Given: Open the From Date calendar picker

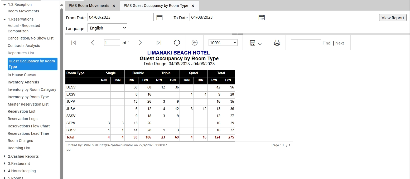Looking at the screenshot, I should 160,17.
